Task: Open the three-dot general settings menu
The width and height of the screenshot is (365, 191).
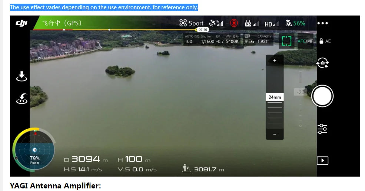Action: pos(322,23)
